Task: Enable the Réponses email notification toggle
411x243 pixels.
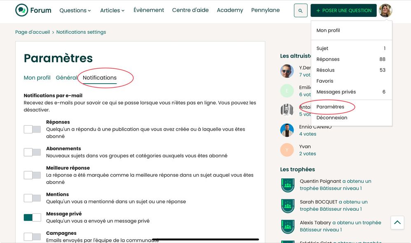Action: 32,129
